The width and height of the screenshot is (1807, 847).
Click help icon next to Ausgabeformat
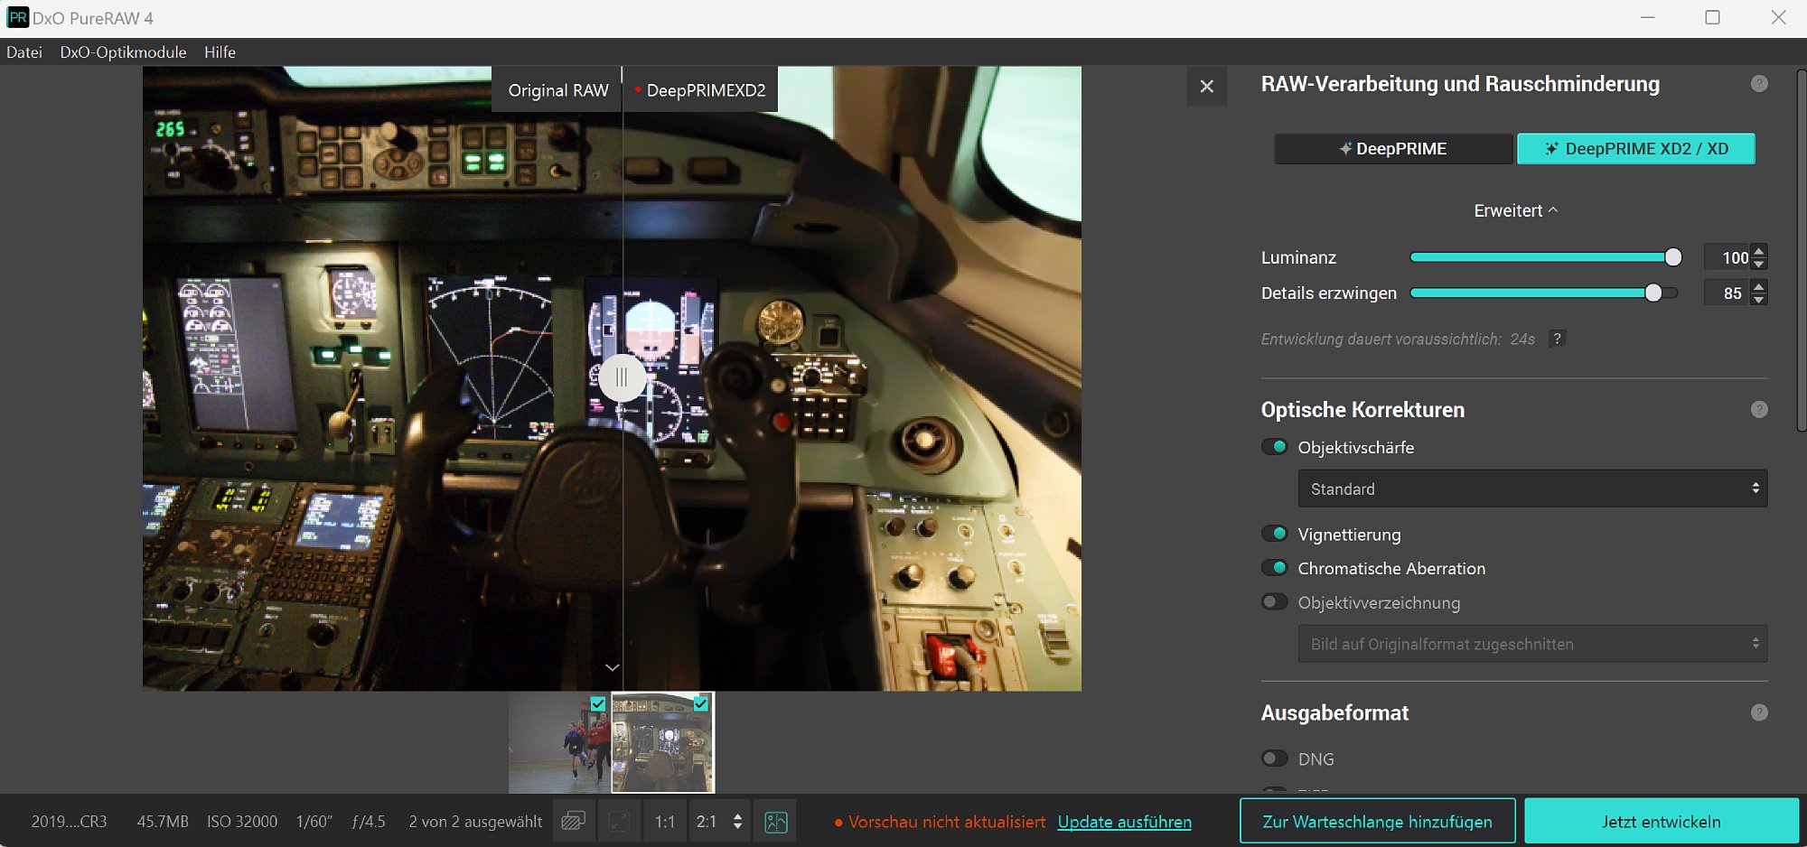1758,713
